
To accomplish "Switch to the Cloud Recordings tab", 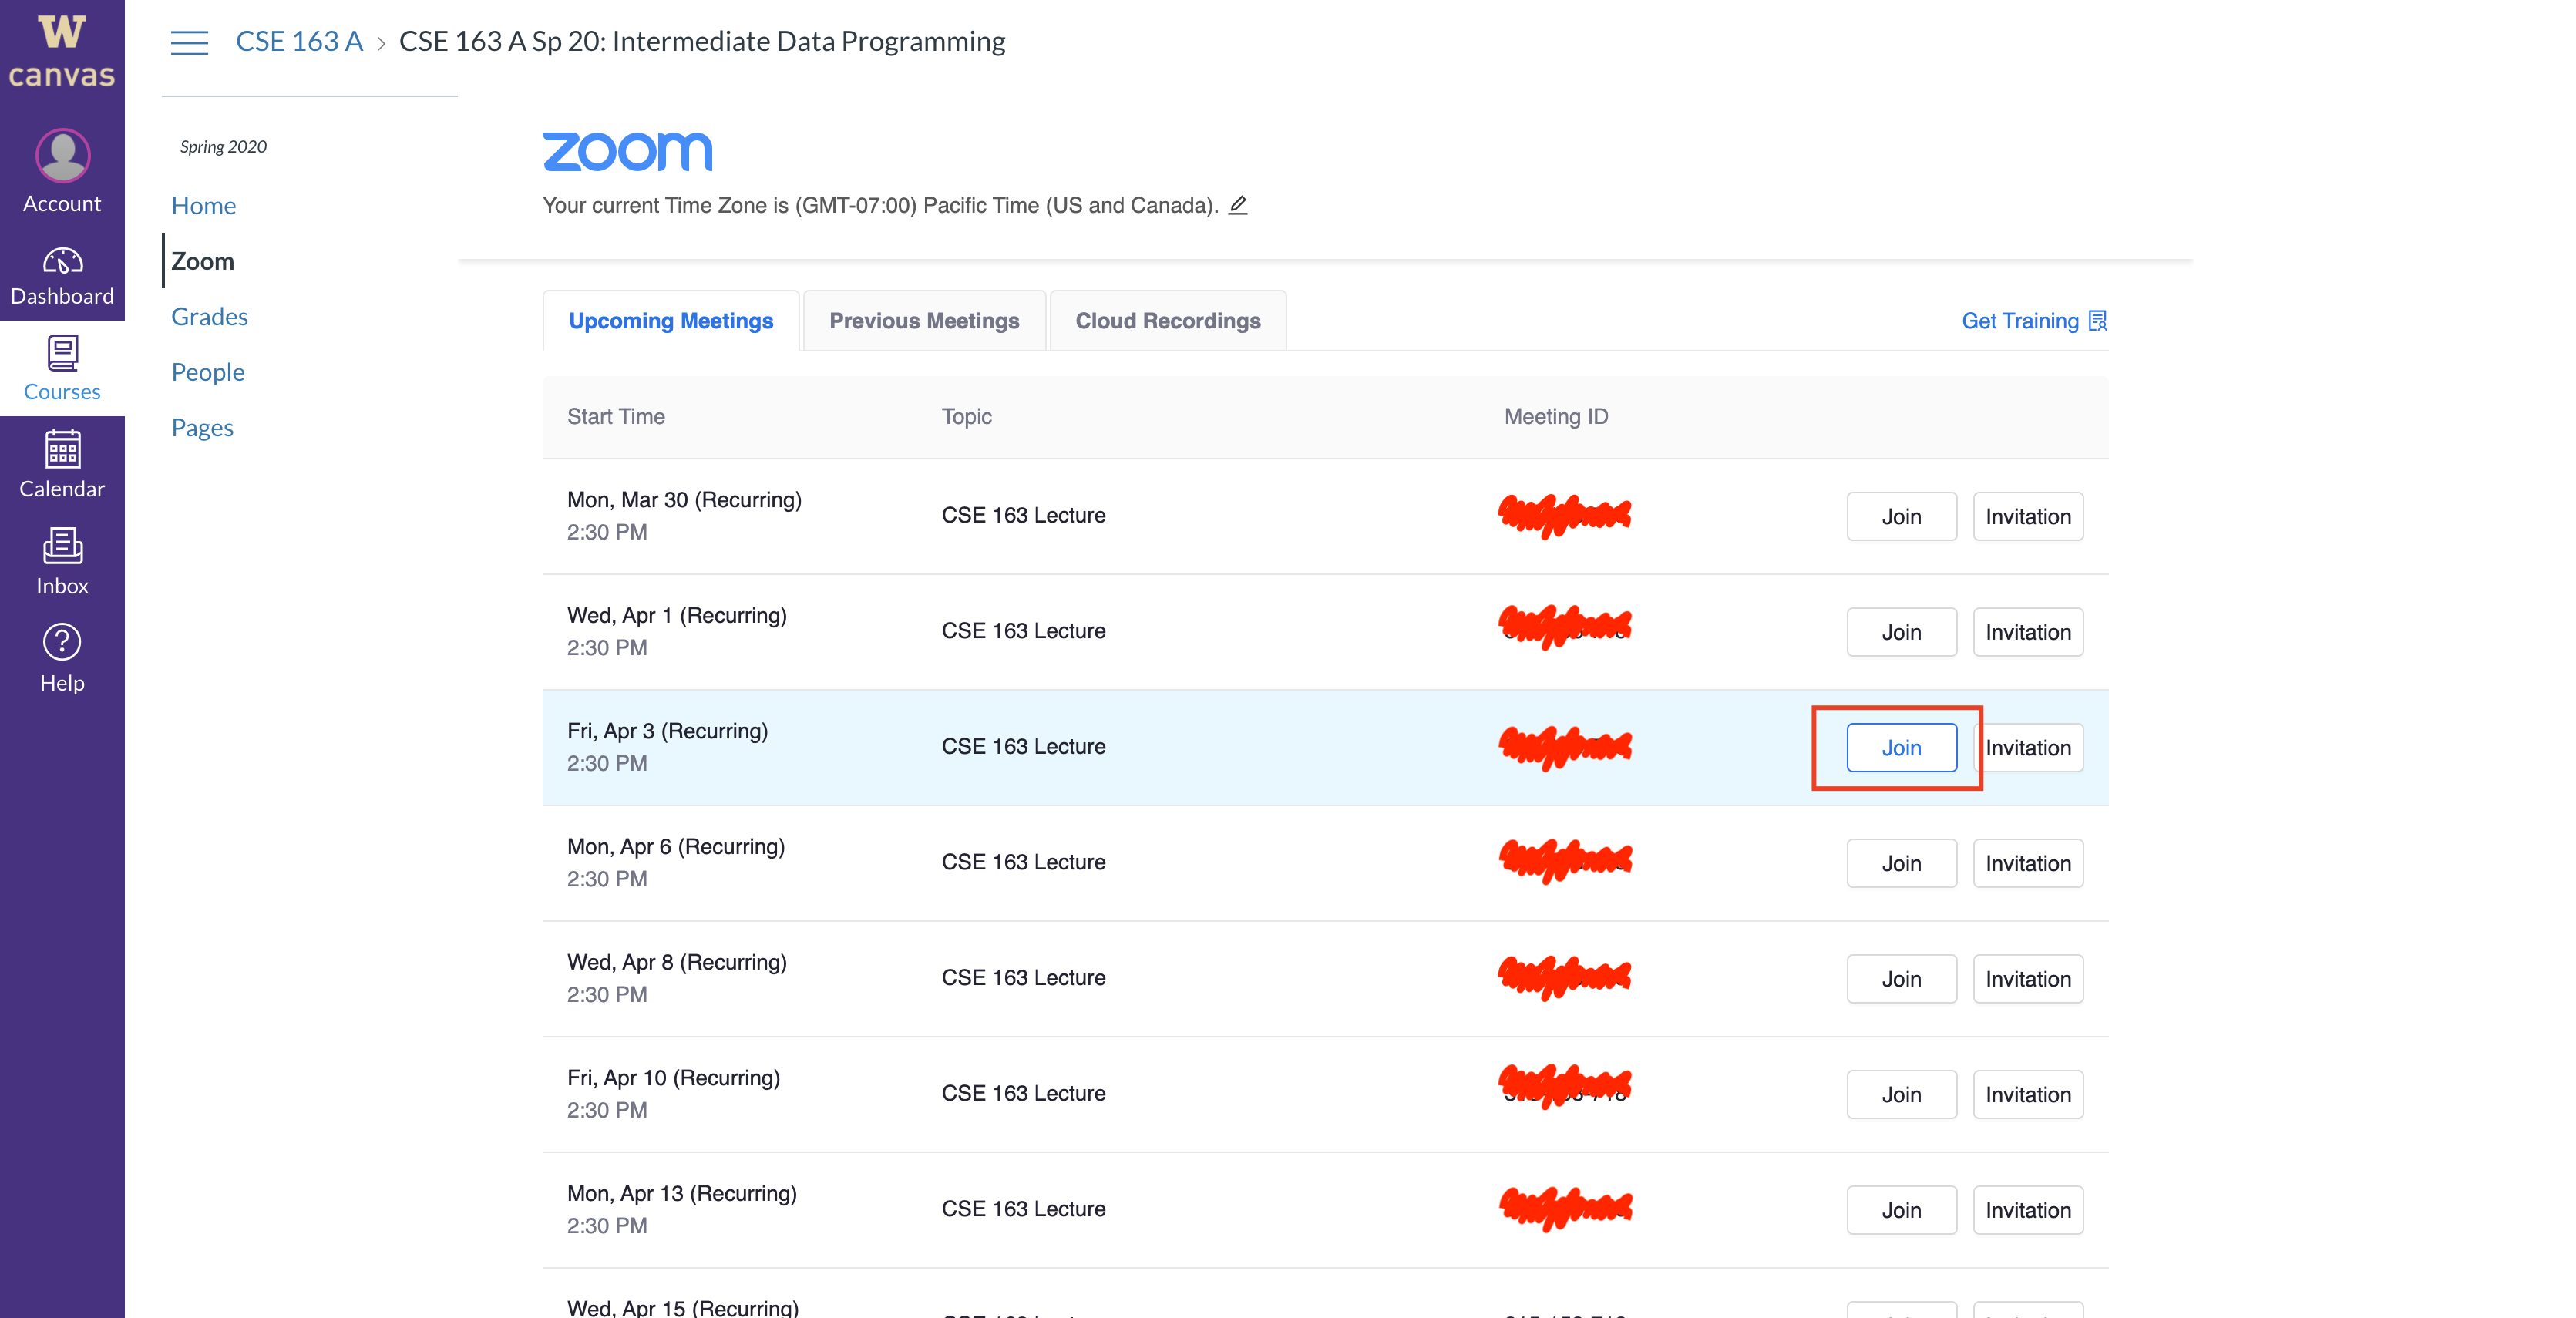I will [x=1166, y=319].
